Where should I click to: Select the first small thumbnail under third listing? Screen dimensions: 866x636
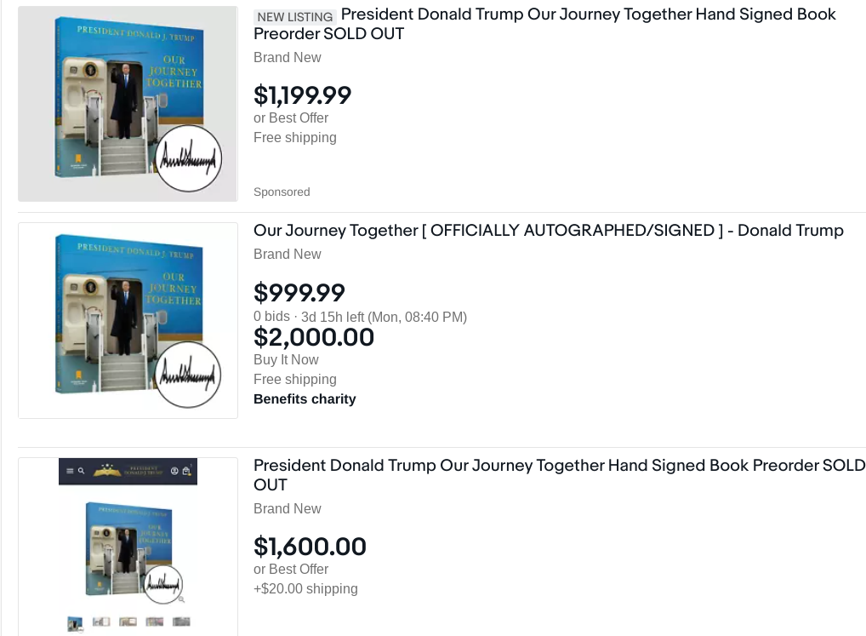(x=75, y=622)
